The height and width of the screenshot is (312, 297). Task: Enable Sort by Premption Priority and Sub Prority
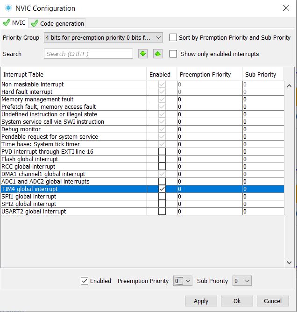pos(173,37)
